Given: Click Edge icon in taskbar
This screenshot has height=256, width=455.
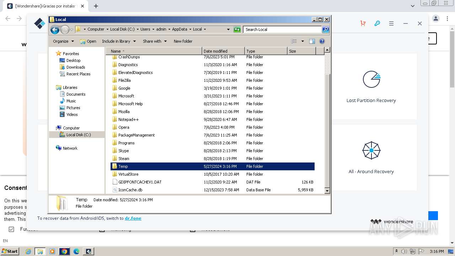Looking at the screenshot, I should (x=76, y=251).
